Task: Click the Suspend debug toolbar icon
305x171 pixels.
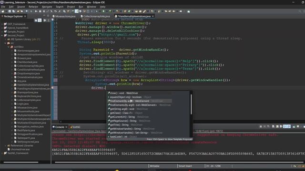Action: 40,11
